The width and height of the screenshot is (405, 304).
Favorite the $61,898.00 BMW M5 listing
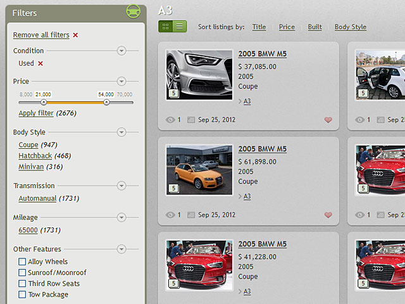(328, 215)
